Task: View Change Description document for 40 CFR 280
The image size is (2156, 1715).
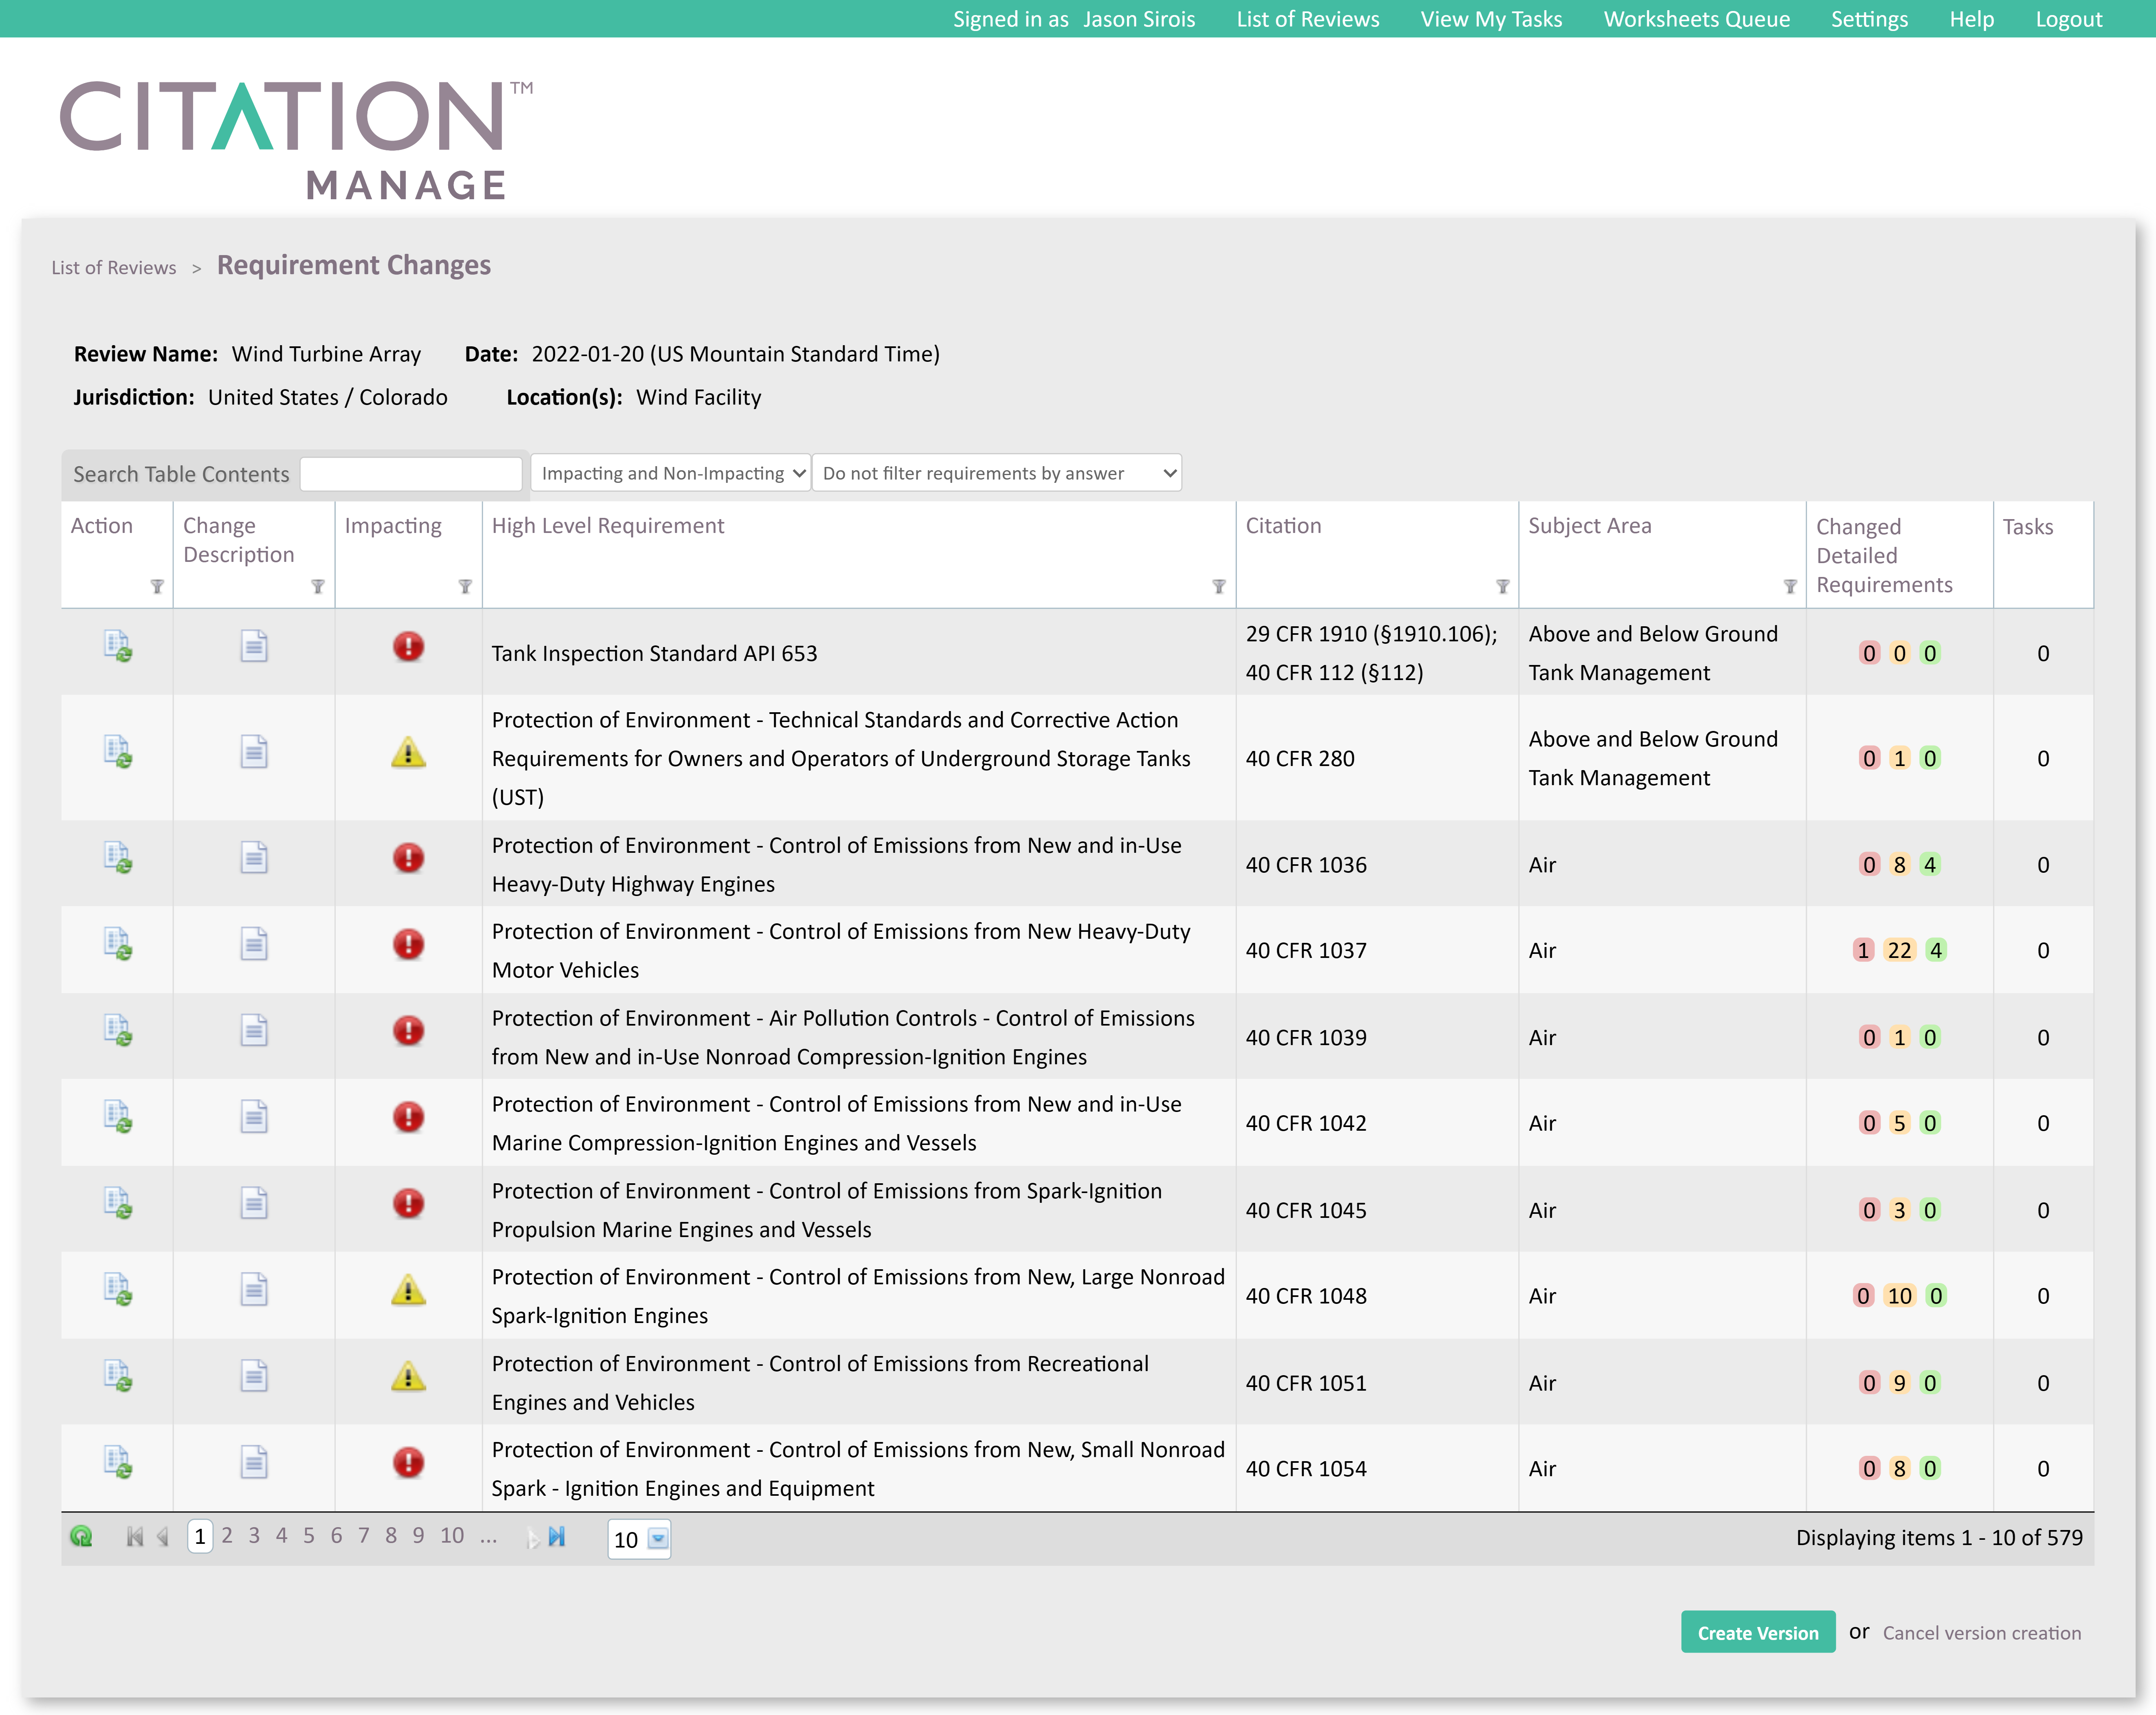Action: click(x=253, y=752)
